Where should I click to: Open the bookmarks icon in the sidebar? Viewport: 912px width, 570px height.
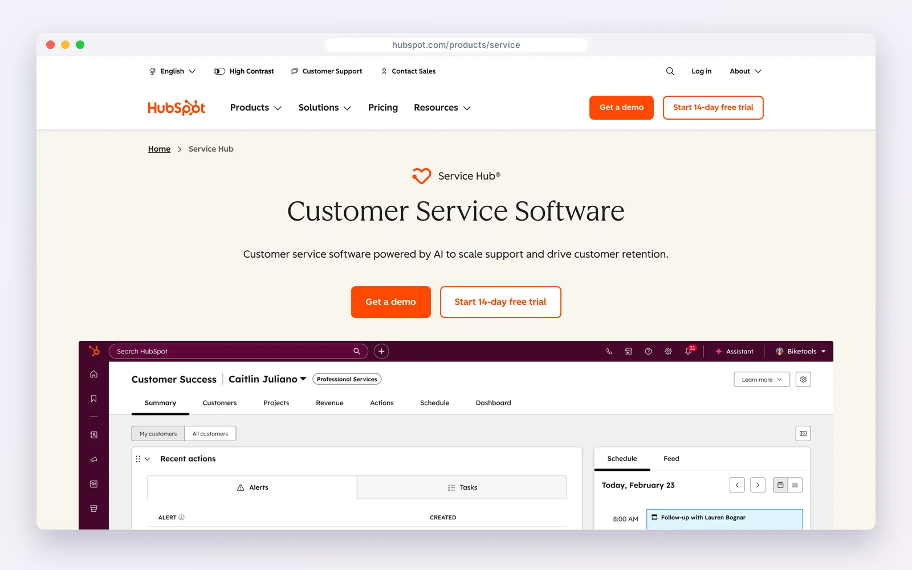(93, 398)
